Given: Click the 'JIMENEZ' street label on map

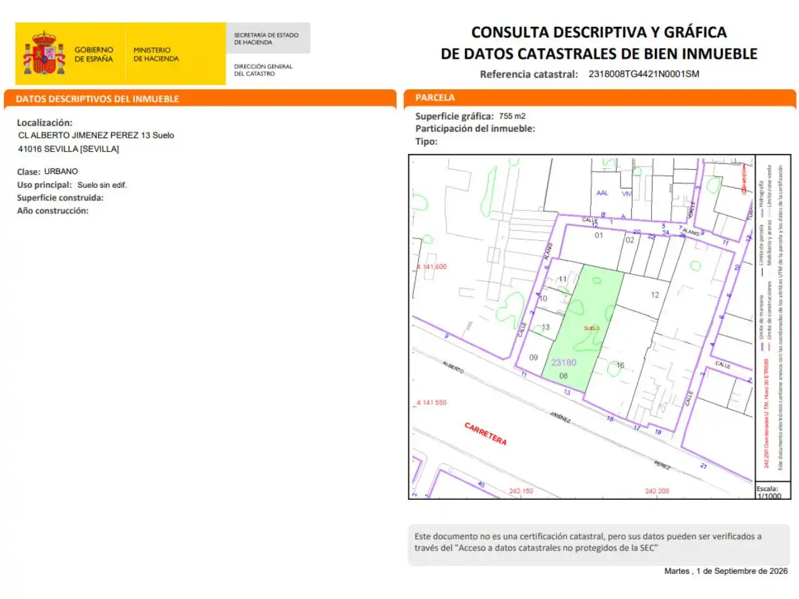Looking at the screenshot, I should pyautogui.click(x=561, y=417).
